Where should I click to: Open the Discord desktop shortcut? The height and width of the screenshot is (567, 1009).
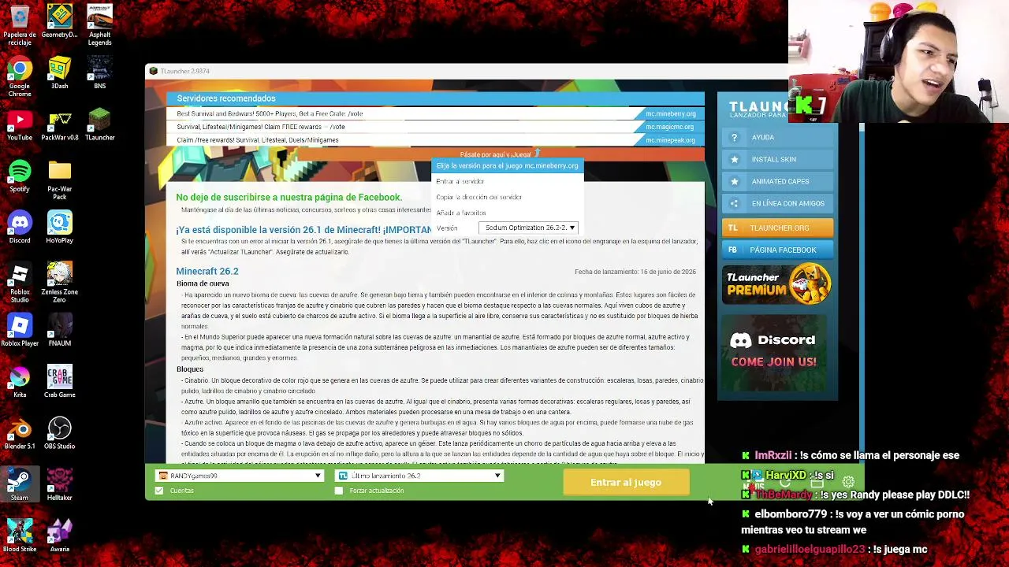pos(20,228)
